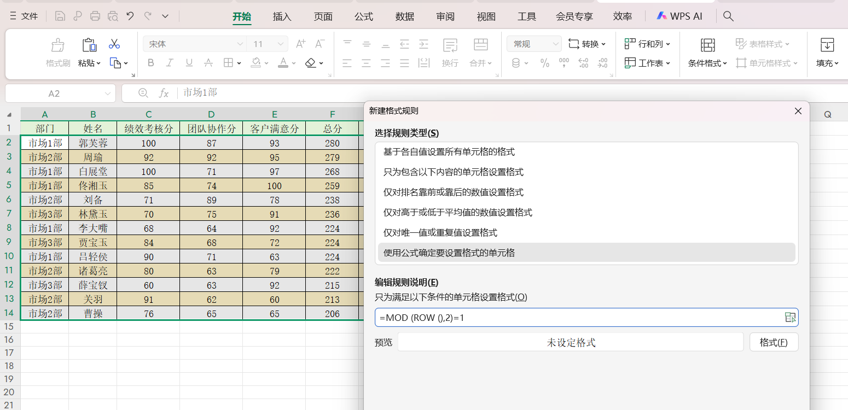Close the 新建格式规则 dialog
The image size is (848, 410).
(798, 111)
